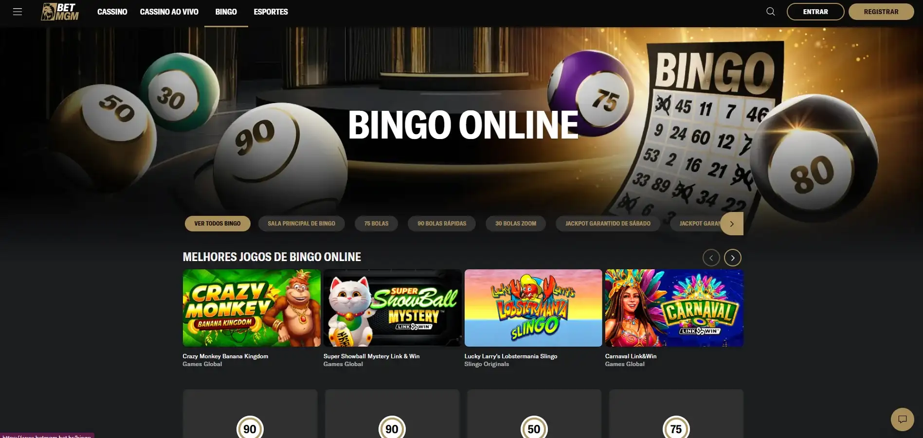The image size is (923, 438).
Task: Click the second 90-ball badge icon
Action: pos(392,427)
